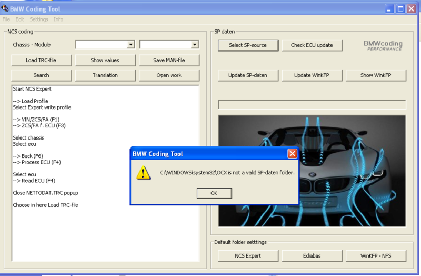Image resolution: width=421 pixels, height=276 pixels.
Task: Click the Translation button
Action: click(105, 75)
